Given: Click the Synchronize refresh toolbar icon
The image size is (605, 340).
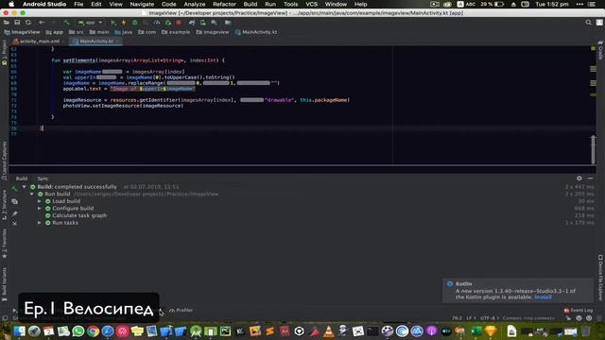Looking at the screenshot, I should (27, 23).
